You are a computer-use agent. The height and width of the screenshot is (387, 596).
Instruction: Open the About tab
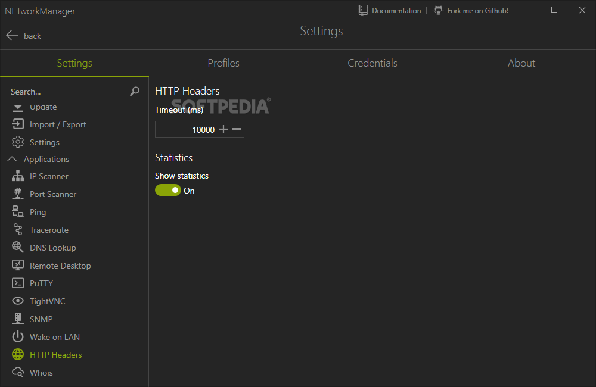(521, 63)
